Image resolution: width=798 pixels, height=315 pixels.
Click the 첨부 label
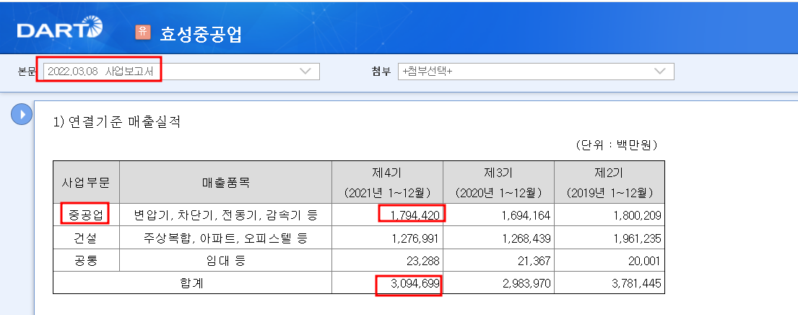(381, 72)
